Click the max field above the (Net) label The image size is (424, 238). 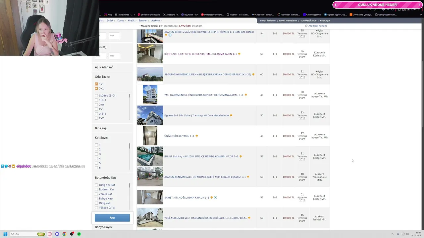pos(114,36)
